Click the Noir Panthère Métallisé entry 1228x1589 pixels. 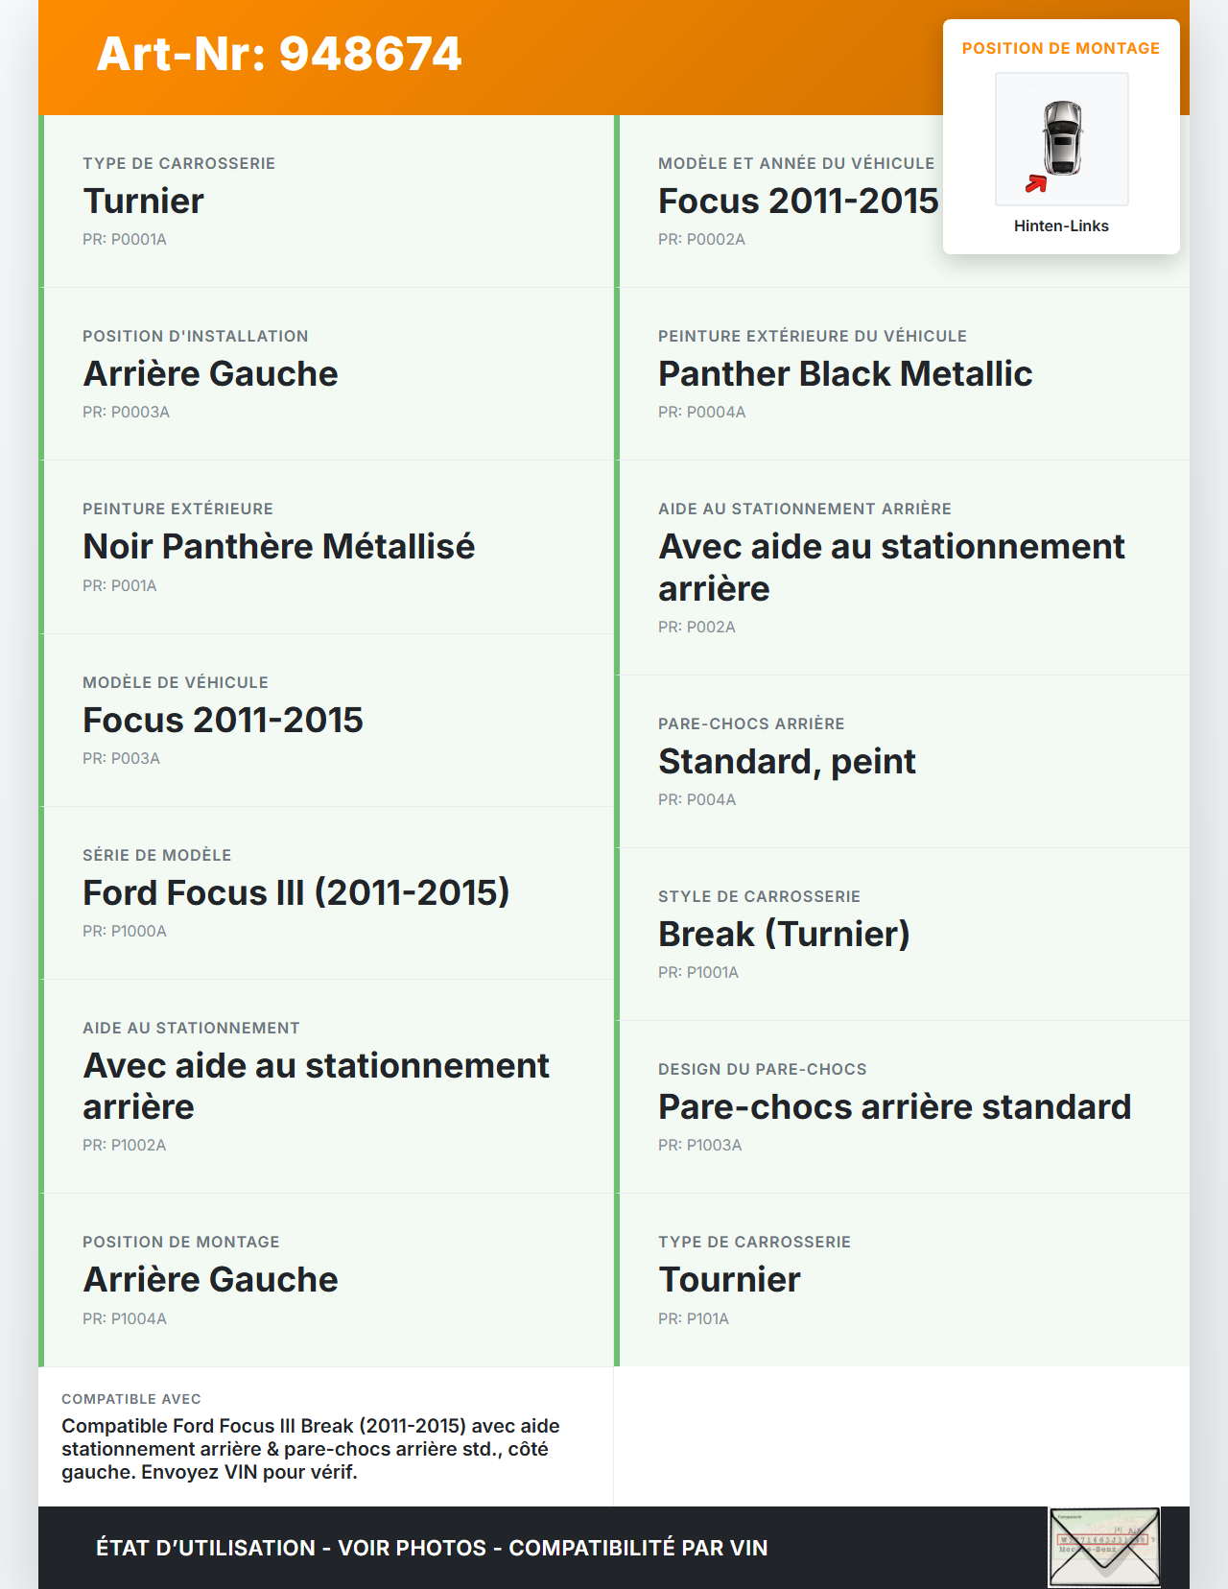pos(279,546)
